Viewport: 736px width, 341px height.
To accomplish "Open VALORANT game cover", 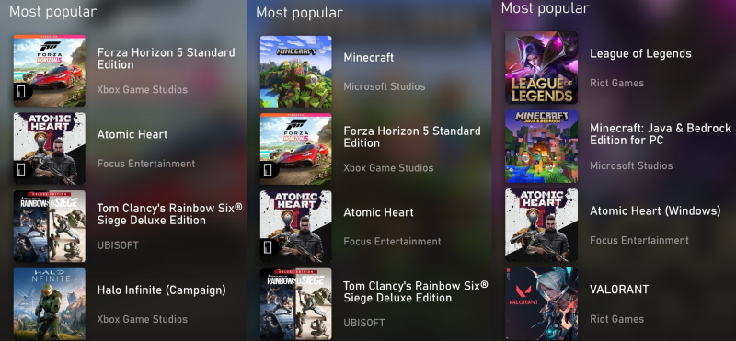I will [x=541, y=303].
